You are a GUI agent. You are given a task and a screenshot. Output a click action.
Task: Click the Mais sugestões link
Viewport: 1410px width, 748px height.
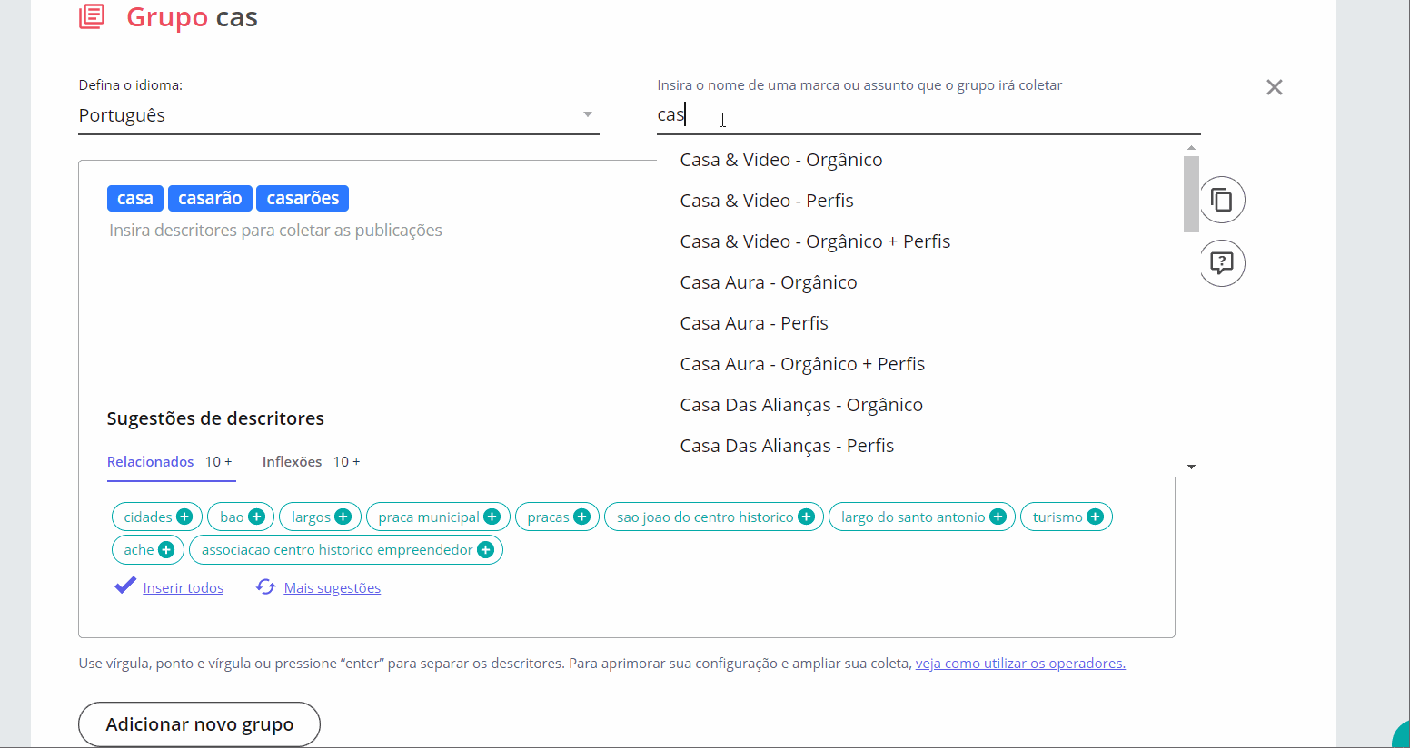tap(332, 588)
